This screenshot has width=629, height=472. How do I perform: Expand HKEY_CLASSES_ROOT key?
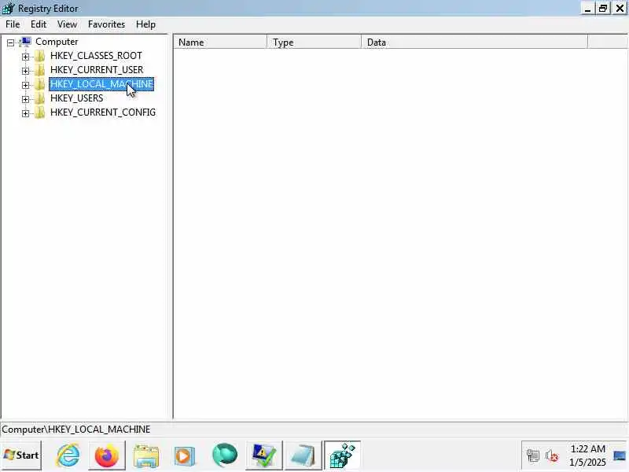[26, 57]
